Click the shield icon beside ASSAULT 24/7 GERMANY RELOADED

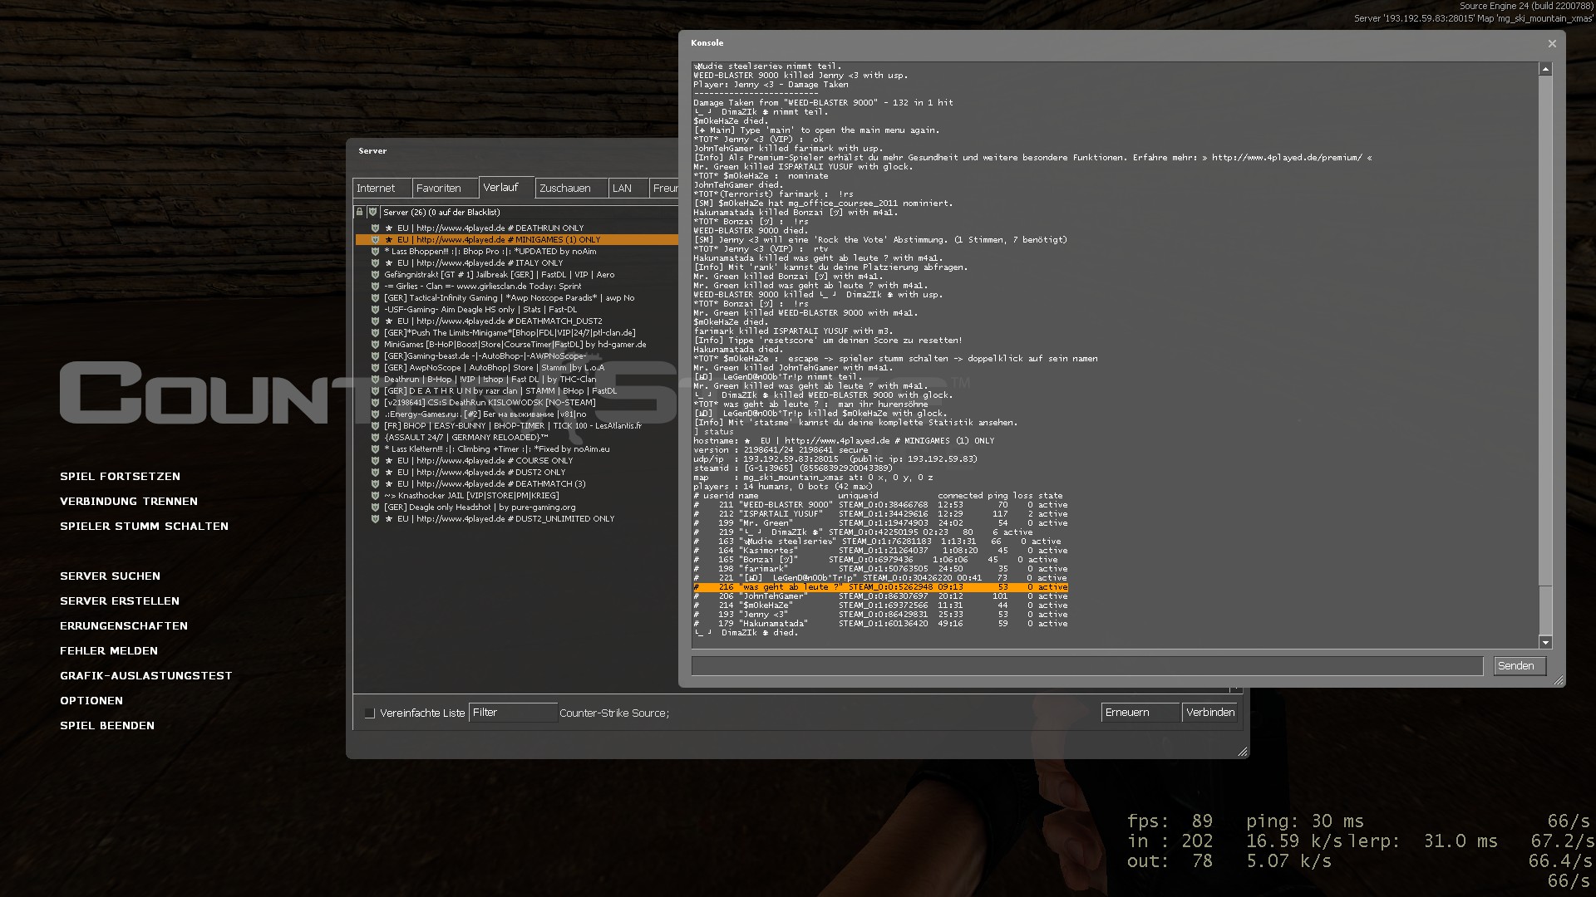point(375,437)
